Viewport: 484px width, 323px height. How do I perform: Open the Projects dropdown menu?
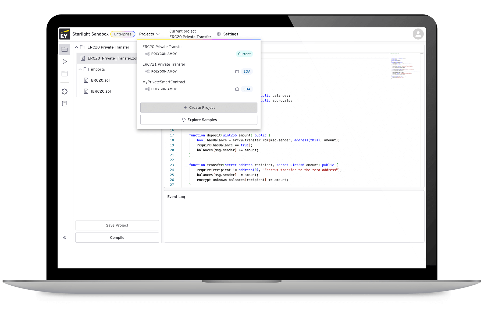[x=149, y=34]
